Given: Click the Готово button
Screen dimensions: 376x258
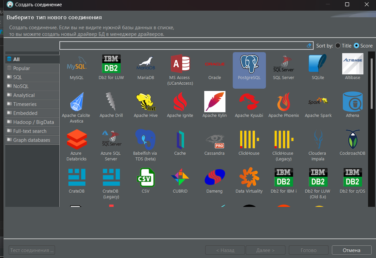Looking at the screenshot, I should [309, 250].
